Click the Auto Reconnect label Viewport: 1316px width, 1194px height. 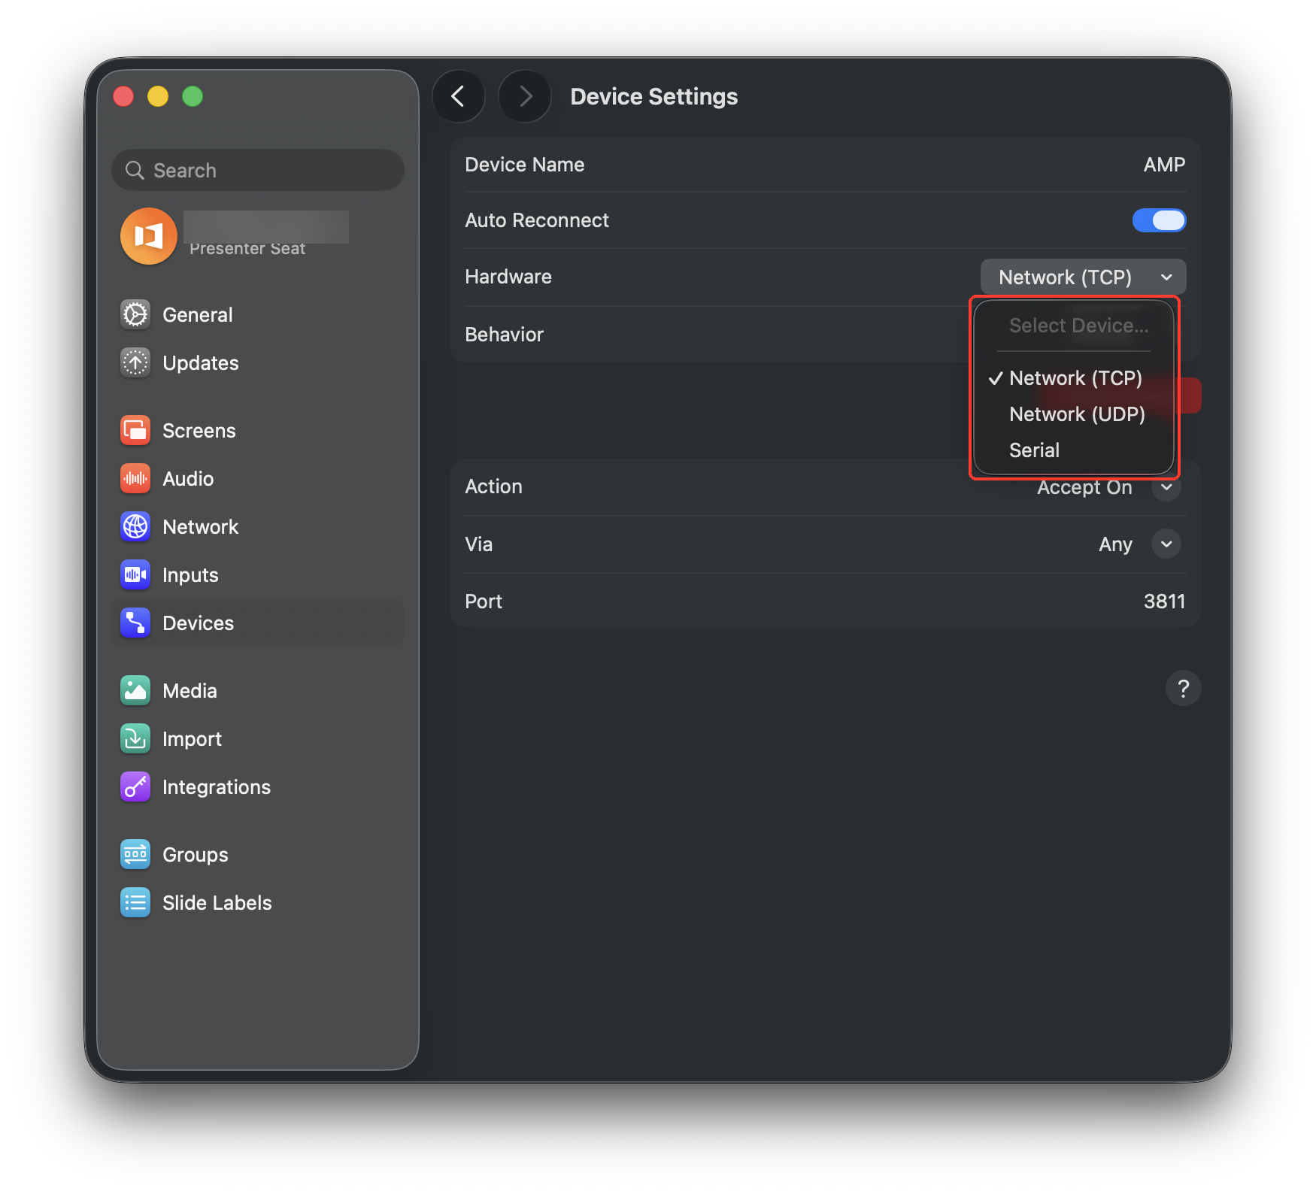pyautogui.click(x=537, y=220)
